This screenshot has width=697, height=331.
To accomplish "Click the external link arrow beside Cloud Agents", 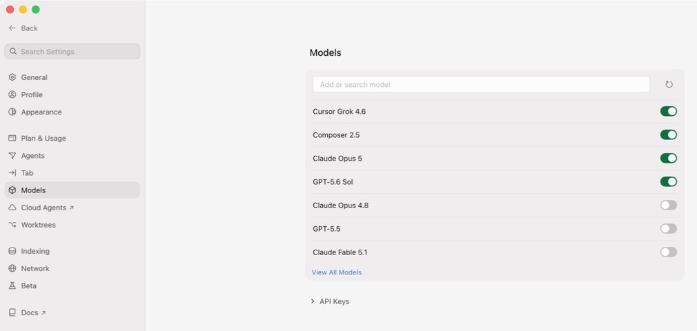I will (x=72, y=208).
